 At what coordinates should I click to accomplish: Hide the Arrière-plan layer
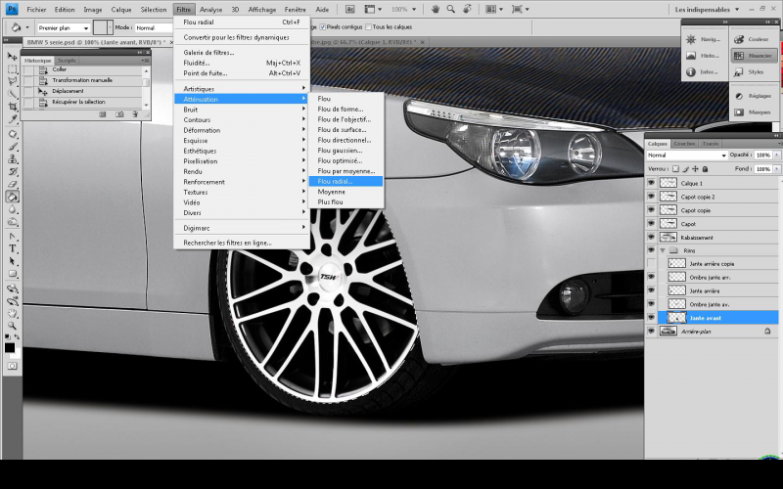tap(651, 331)
